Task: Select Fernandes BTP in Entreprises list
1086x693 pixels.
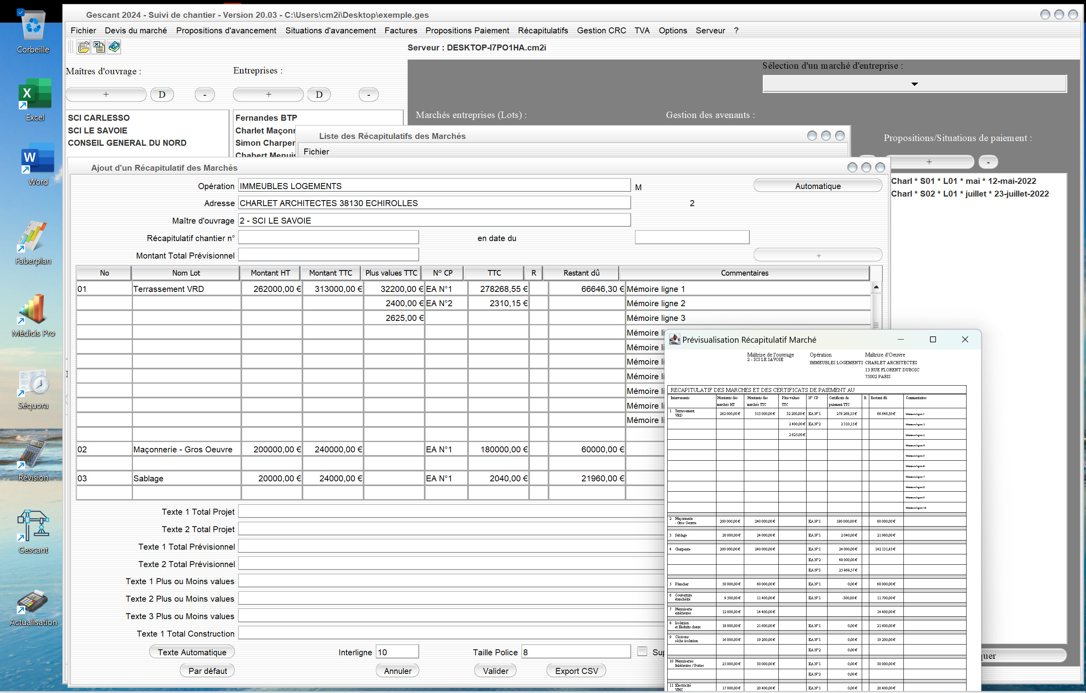Action: pyautogui.click(x=266, y=118)
